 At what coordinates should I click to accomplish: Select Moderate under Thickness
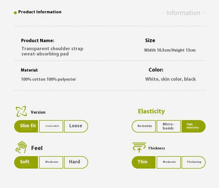tap(169, 162)
